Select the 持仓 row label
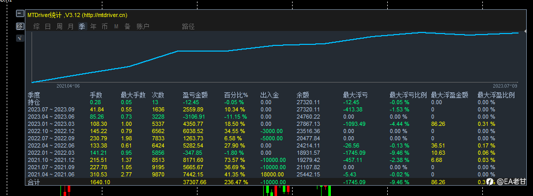Viewport: 533px width, 196px height. tap(34, 102)
